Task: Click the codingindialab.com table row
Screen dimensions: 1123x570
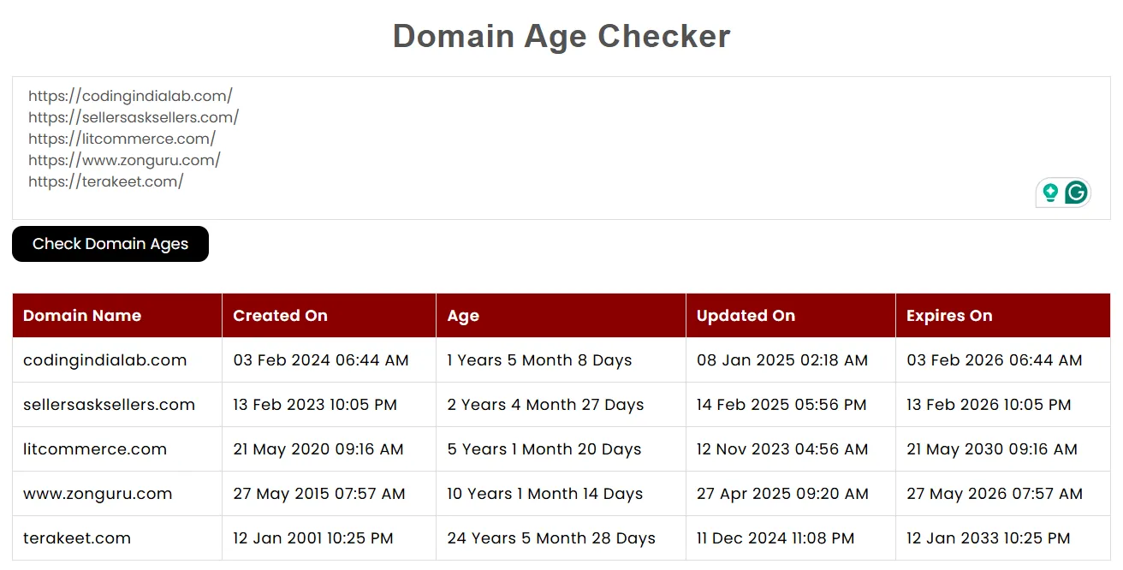Action: [x=104, y=360]
